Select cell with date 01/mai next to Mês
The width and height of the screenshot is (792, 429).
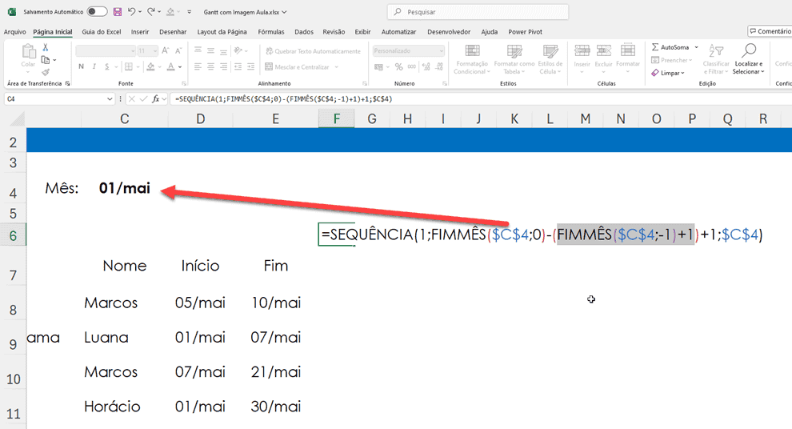click(125, 188)
